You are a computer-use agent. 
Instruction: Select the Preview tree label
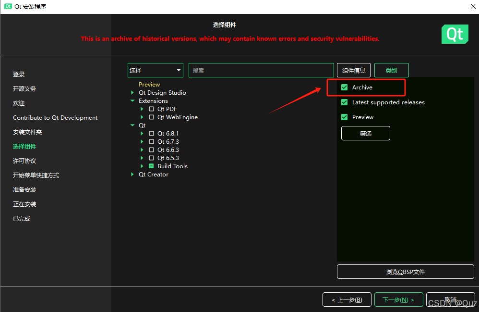tap(149, 85)
